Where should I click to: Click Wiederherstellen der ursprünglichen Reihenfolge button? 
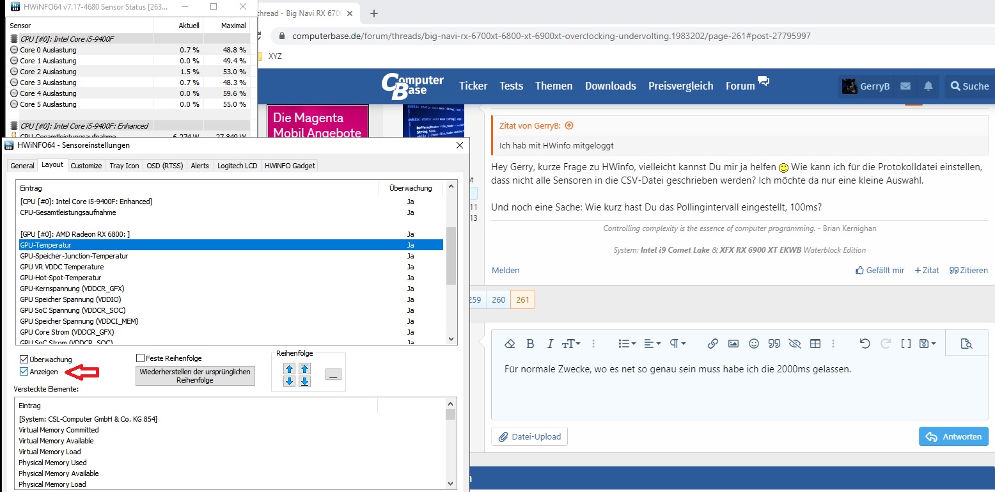point(195,376)
